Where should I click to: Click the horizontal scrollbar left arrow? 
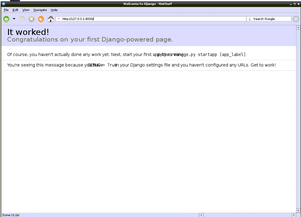(x=201, y=215)
